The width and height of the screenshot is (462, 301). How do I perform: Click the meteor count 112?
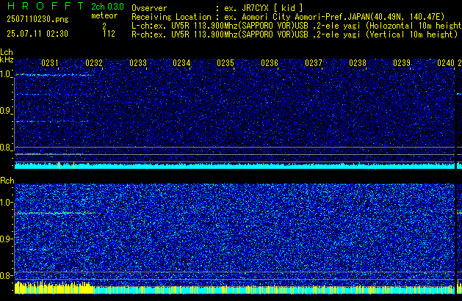coord(109,34)
